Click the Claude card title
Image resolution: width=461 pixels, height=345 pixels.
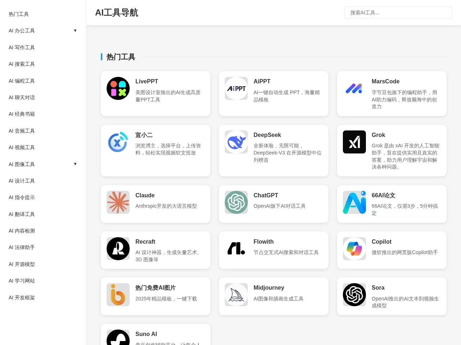tap(145, 195)
